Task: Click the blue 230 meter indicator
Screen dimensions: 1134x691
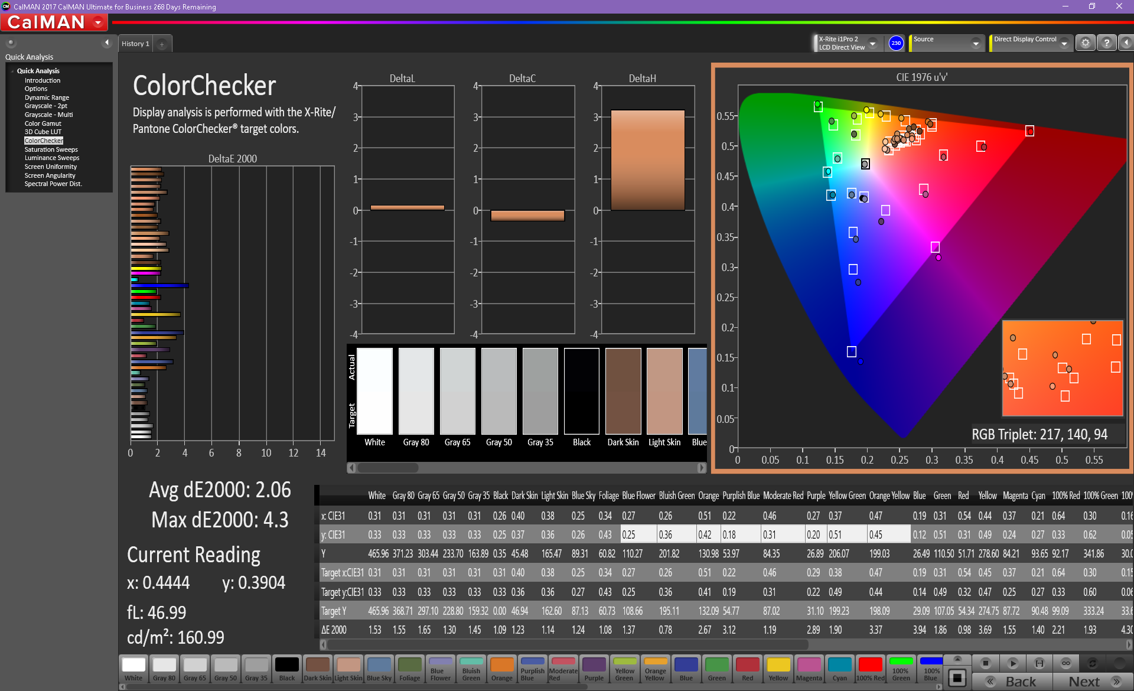Action: point(896,43)
